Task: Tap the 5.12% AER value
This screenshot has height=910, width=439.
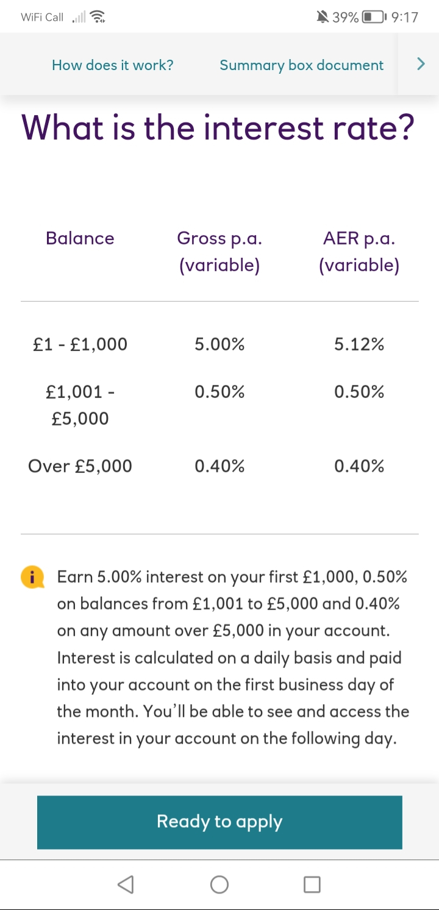Action: (x=359, y=344)
